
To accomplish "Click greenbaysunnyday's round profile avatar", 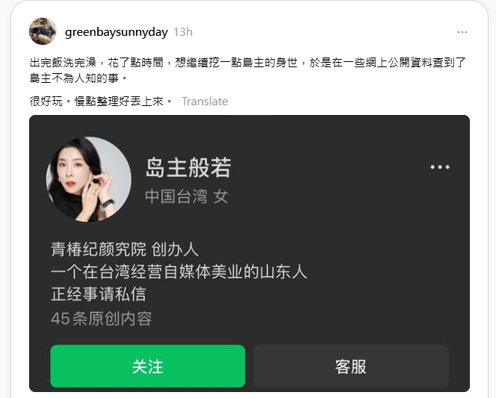I will click(43, 31).
